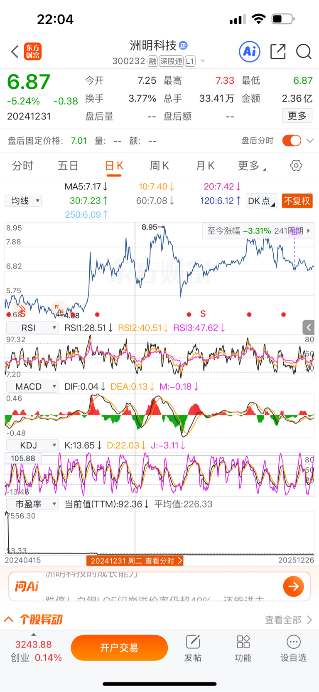Viewport: 319px width, 692px height.
Task: Tap the 更多 quote details button
Action: pyautogui.click(x=297, y=116)
